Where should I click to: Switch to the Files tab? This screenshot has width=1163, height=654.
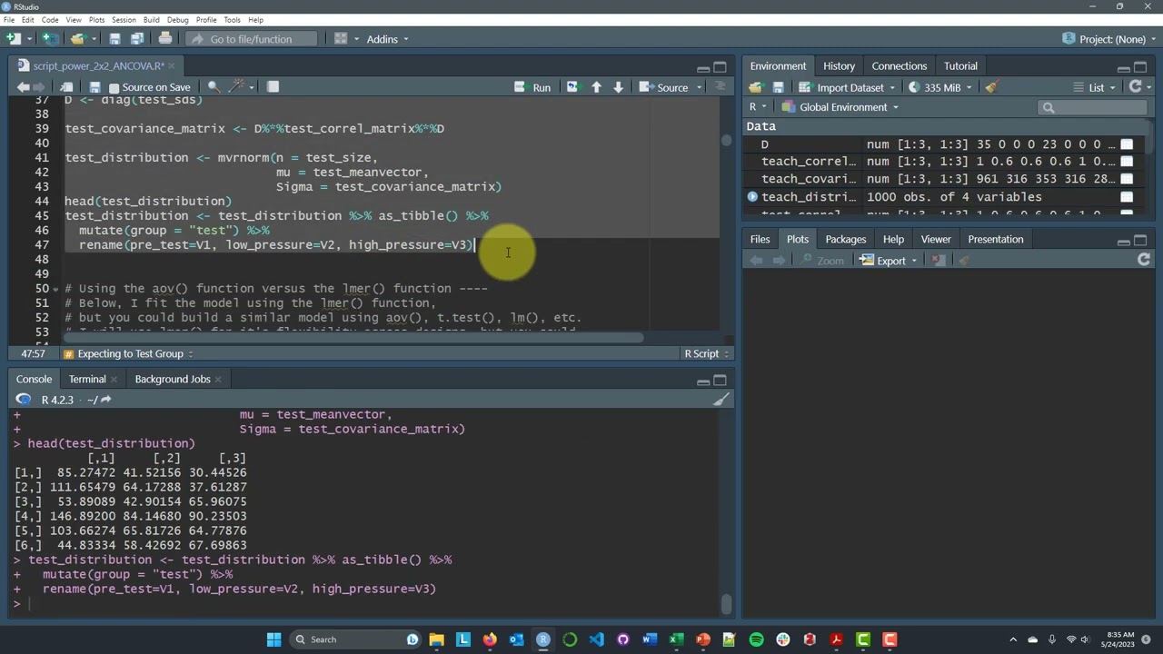coord(760,240)
